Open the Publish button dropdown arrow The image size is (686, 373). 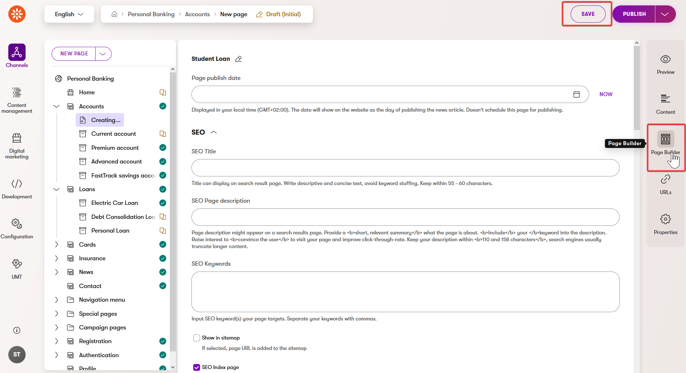click(x=665, y=14)
